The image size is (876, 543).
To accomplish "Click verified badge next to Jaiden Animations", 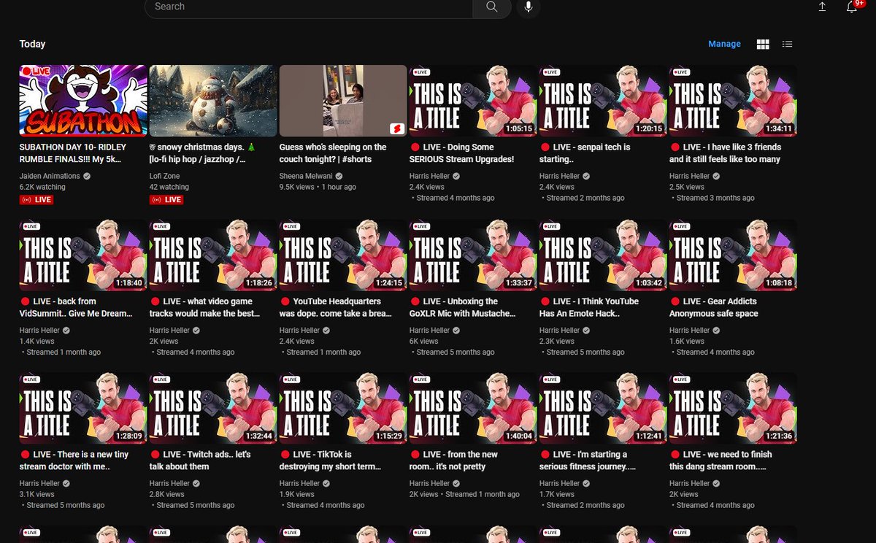I will [87, 177].
